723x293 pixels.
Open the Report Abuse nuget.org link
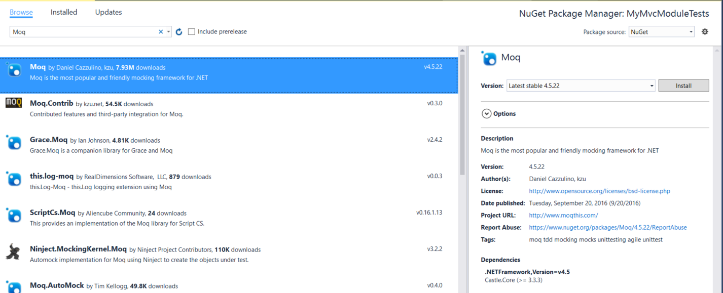pos(608,228)
